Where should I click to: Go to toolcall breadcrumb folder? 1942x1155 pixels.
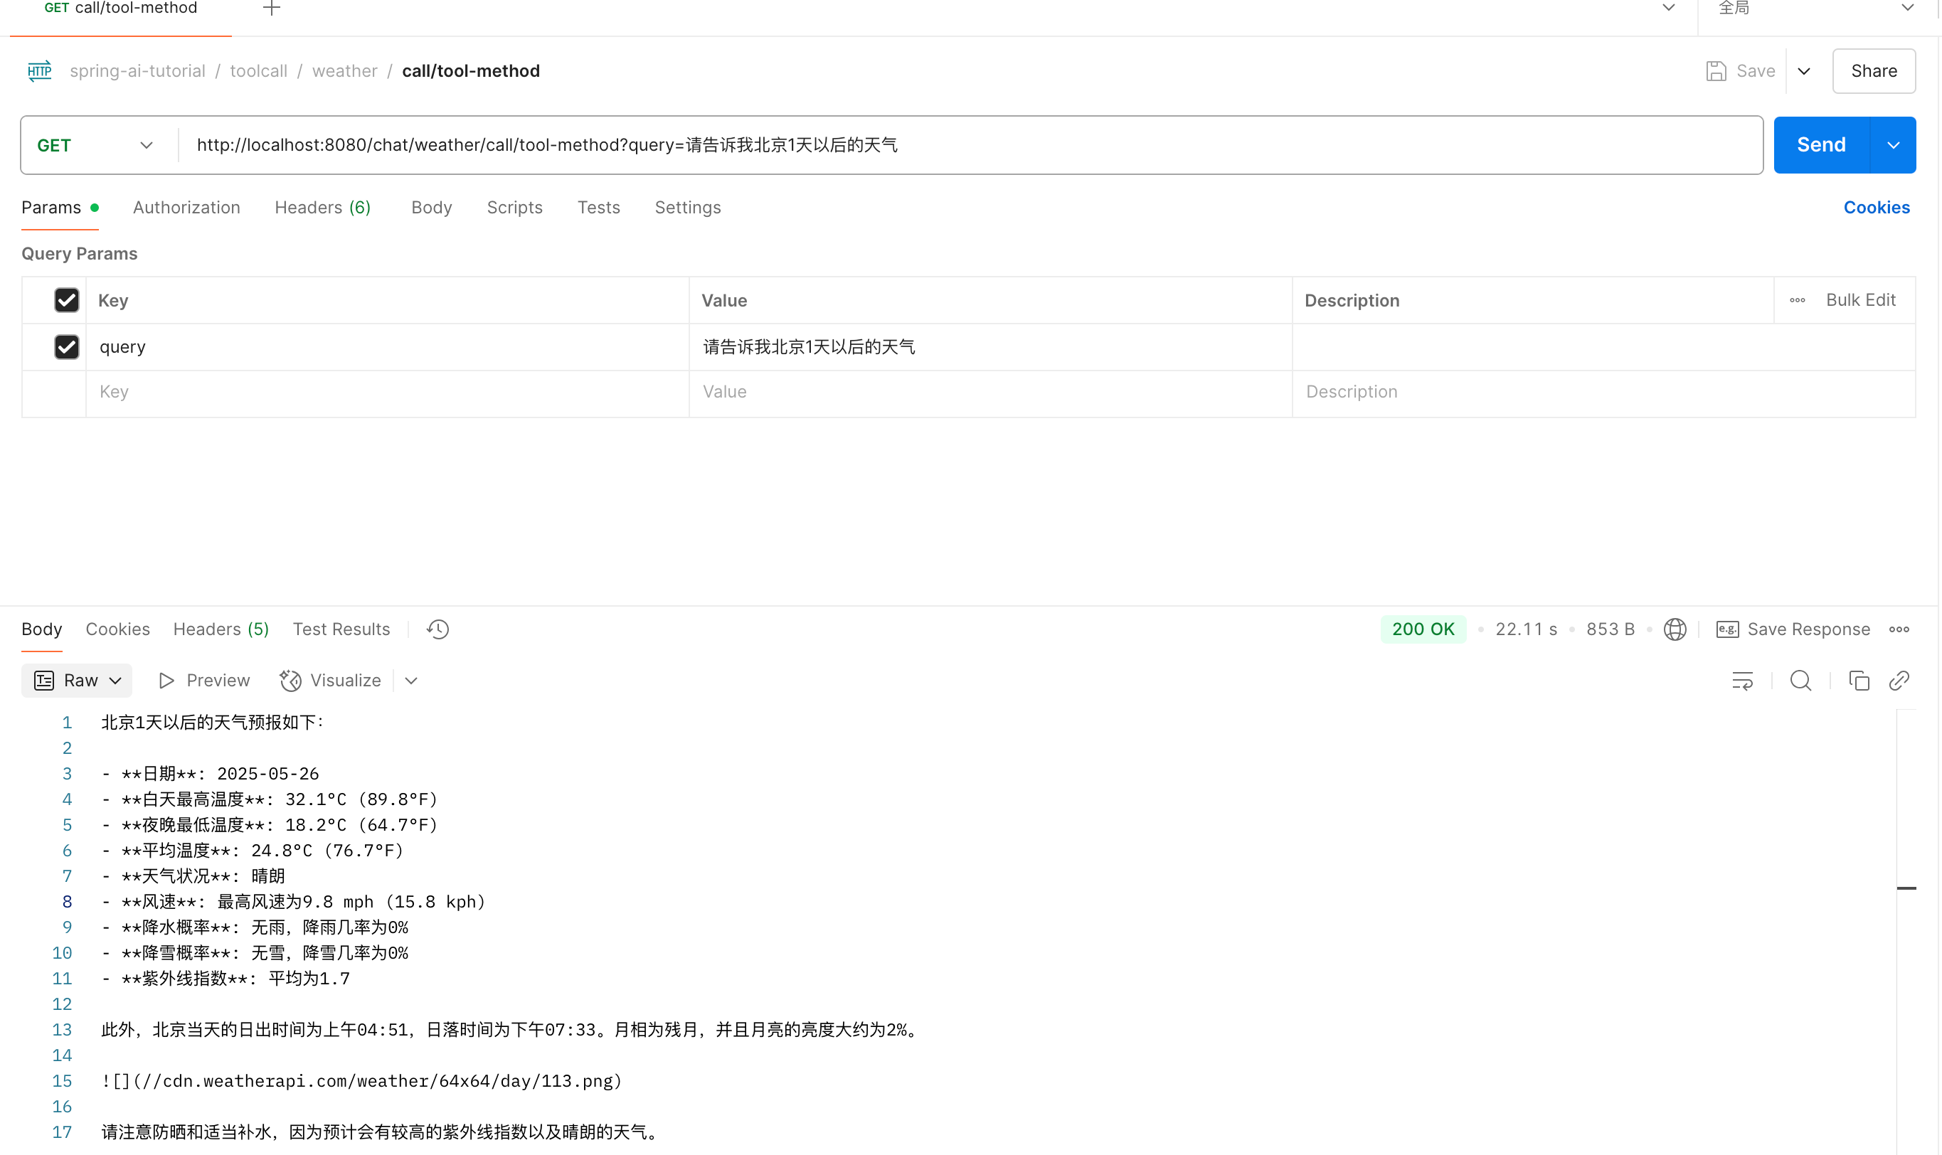point(258,71)
